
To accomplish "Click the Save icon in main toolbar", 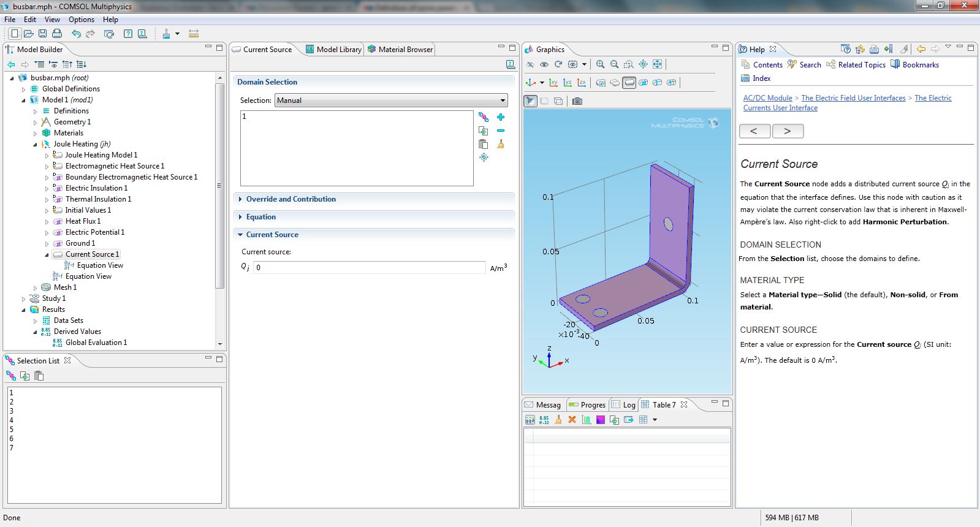I will click(x=42, y=34).
